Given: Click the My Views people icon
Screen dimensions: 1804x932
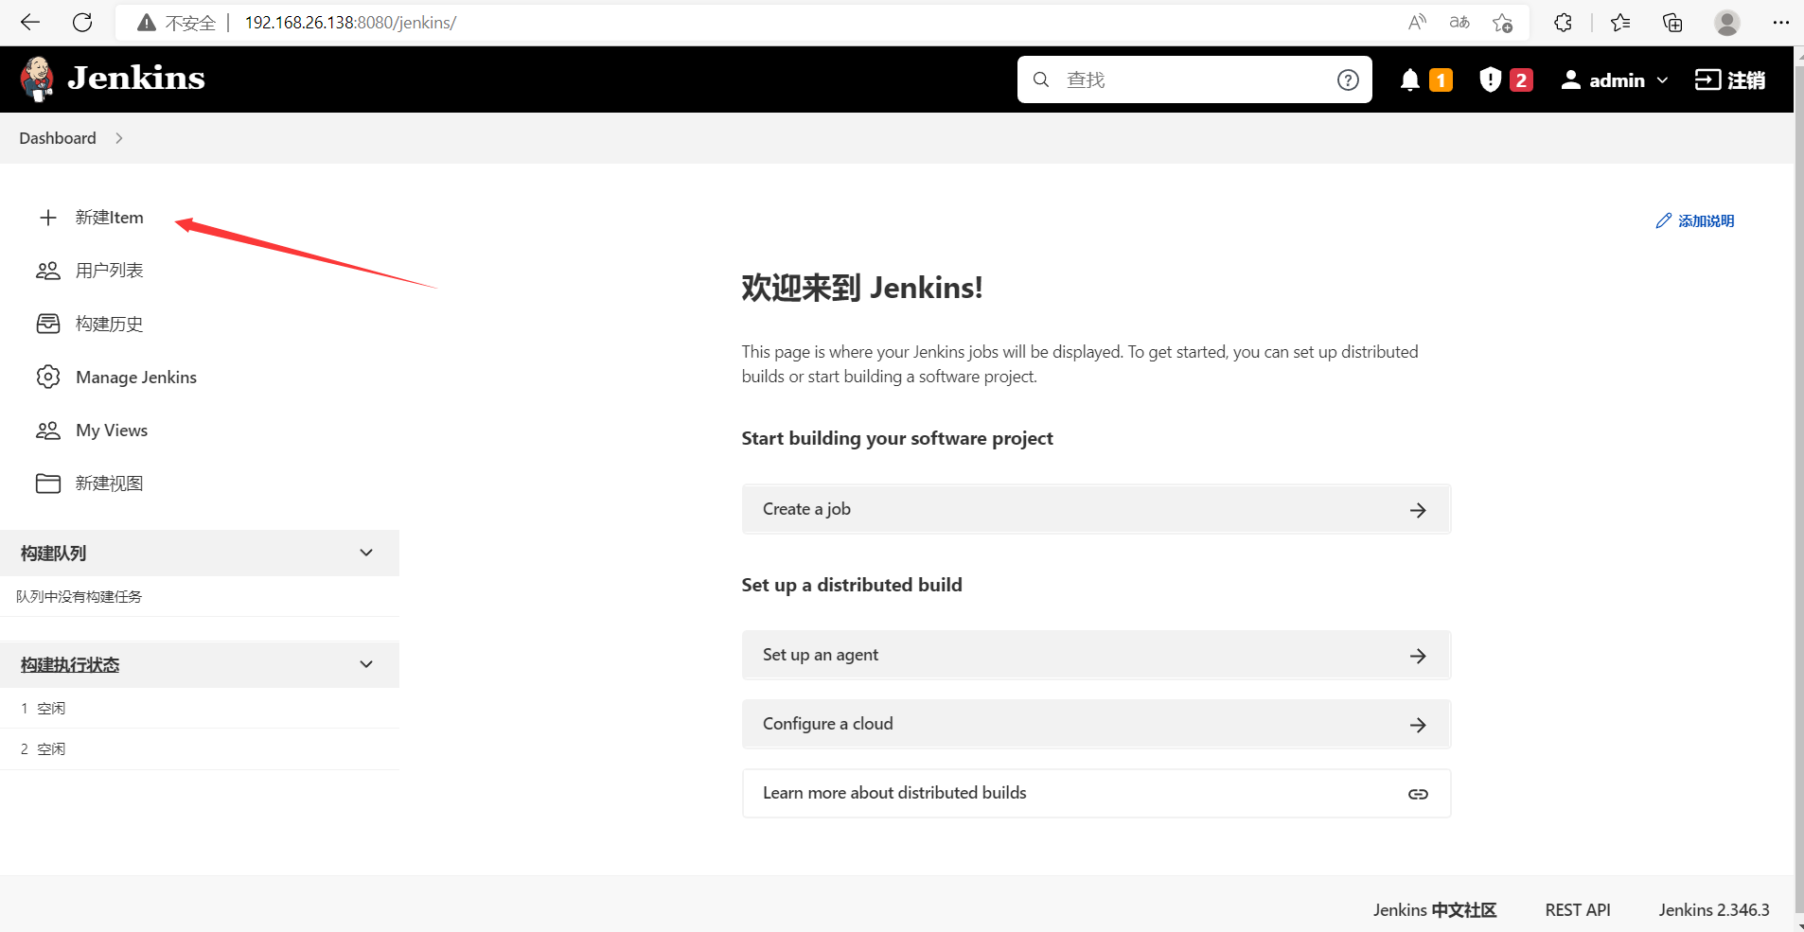Looking at the screenshot, I should click(x=48, y=431).
